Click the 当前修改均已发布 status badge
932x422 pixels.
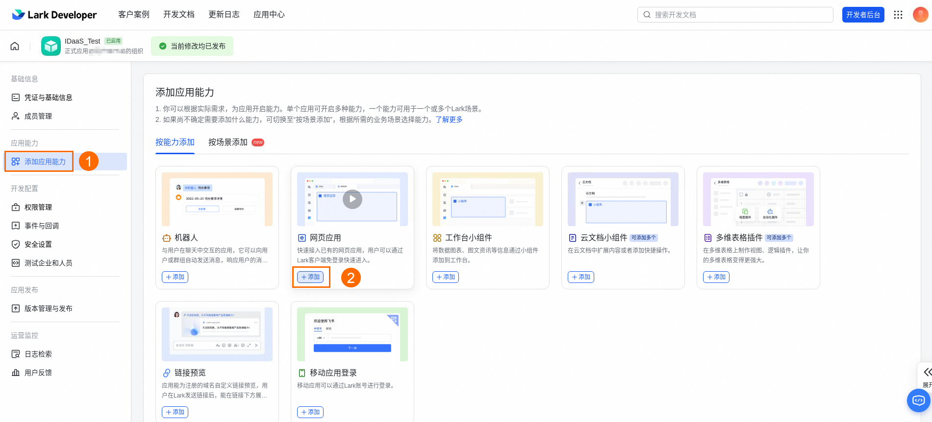click(192, 46)
